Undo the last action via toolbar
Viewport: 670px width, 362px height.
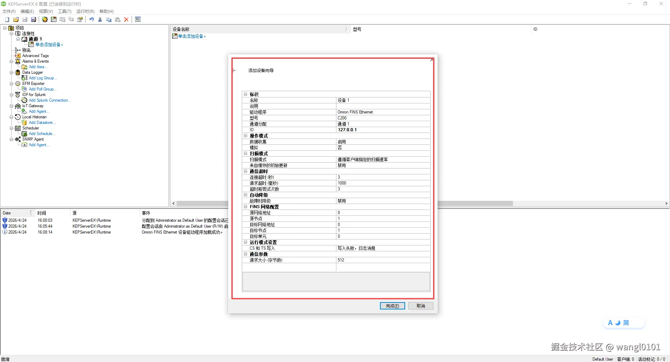tap(91, 19)
